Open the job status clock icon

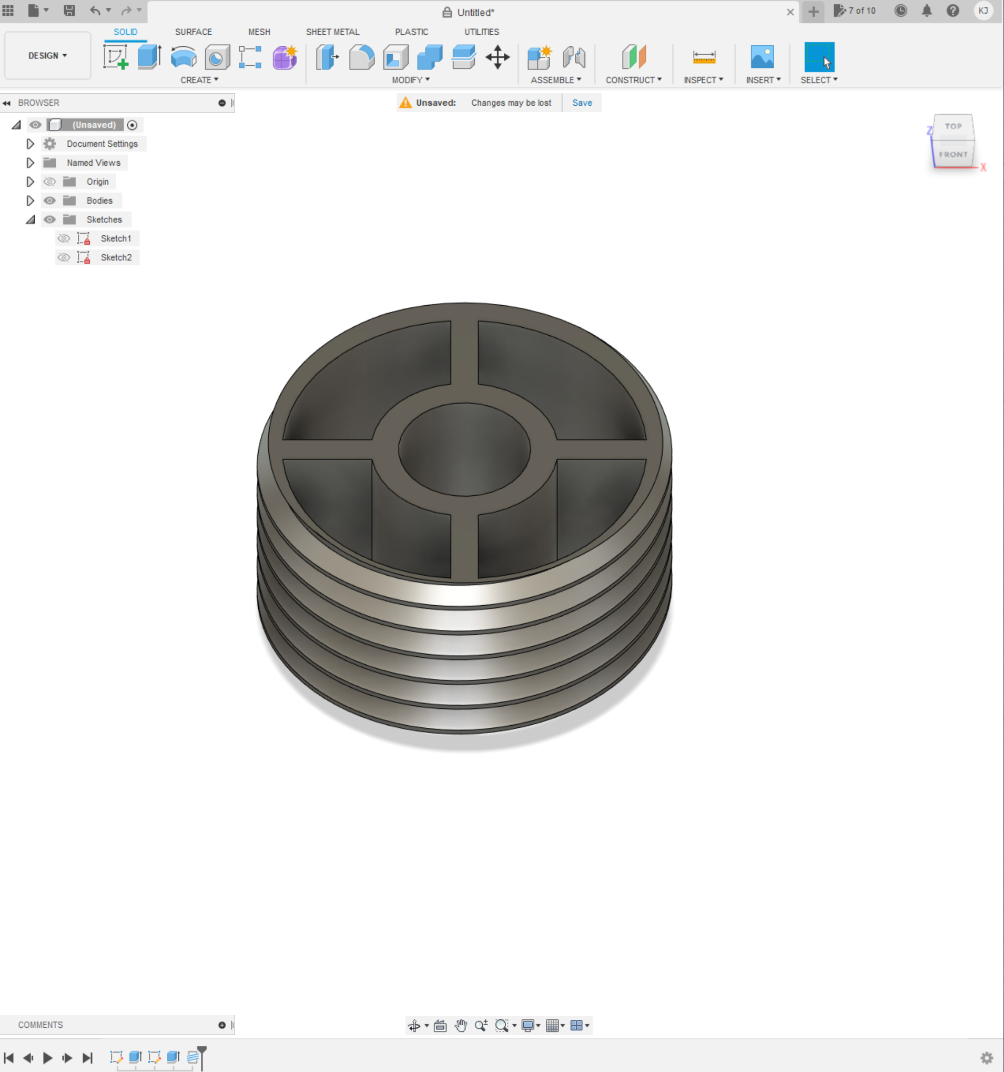[900, 11]
